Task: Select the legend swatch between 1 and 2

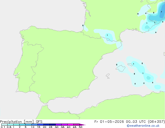Action: (x=16, y=125)
